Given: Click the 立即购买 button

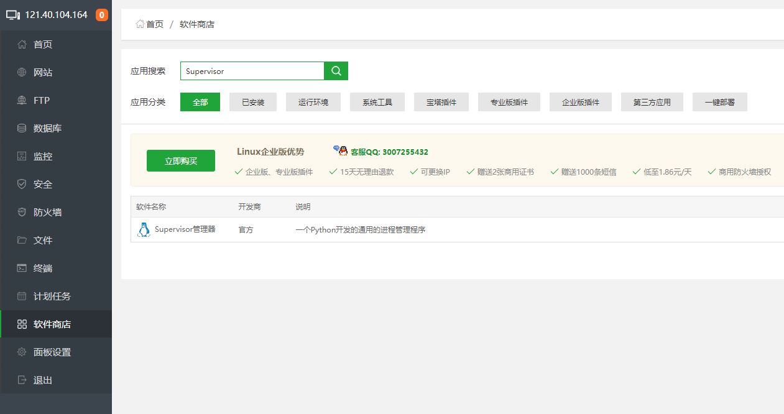Looking at the screenshot, I should tap(180, 160).
